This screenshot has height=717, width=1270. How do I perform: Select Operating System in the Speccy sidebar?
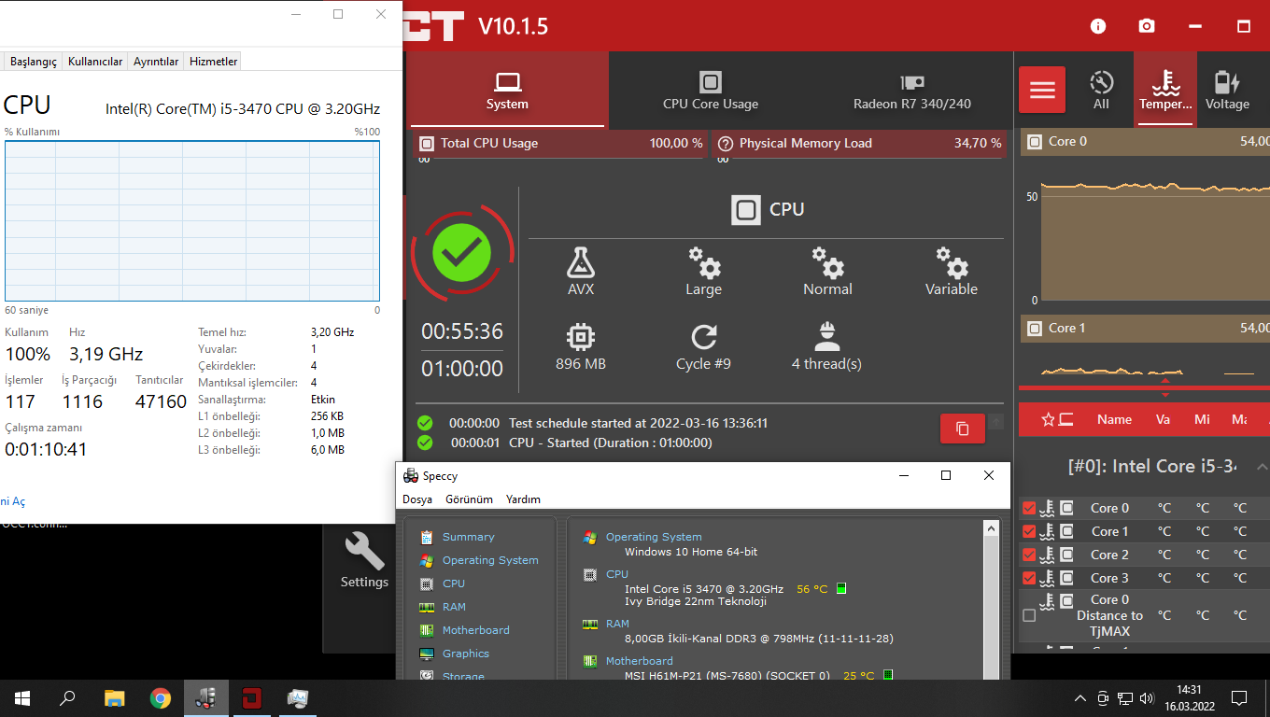pyautogui.click(x=490, y=560)
